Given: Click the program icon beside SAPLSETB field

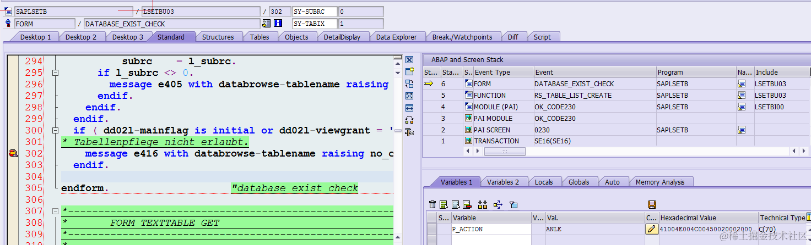Looking at the screenshot, I should (x=8, y=11).
